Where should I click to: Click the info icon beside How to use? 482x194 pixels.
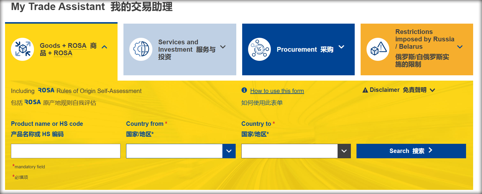pyautogui.click(x=244, y=90)
